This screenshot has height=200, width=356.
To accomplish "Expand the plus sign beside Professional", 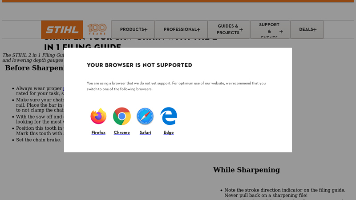I will coord(198,30).
